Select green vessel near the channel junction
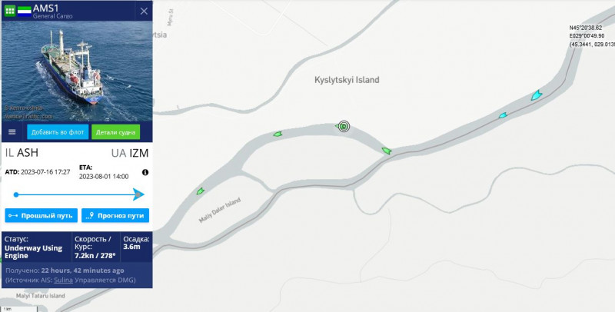This screenshot has width=615, height=312. coord(387,151)
